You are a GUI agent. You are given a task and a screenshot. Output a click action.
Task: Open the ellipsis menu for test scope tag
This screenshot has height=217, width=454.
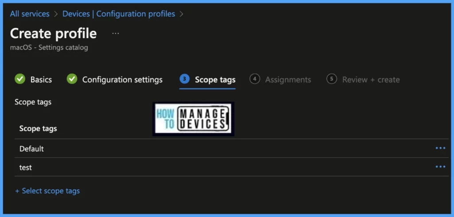tap(440, 167)
